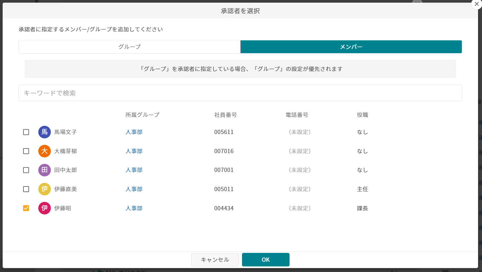Viewport: 482px width, 272px height.
Task: Click 田中太郎's purple avatar icon
Action: click(x=44, y=170)
